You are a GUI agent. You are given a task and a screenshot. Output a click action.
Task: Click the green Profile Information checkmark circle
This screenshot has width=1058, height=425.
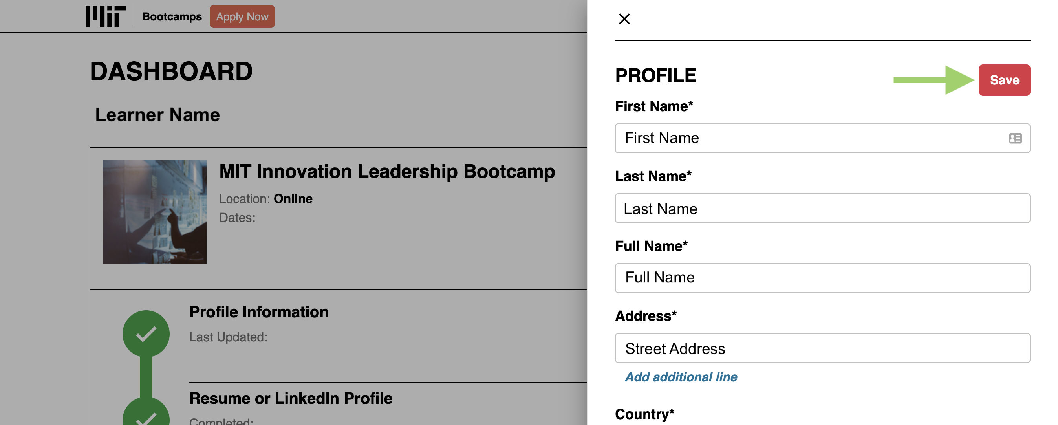pyautogui.click(x=146, y=333)
